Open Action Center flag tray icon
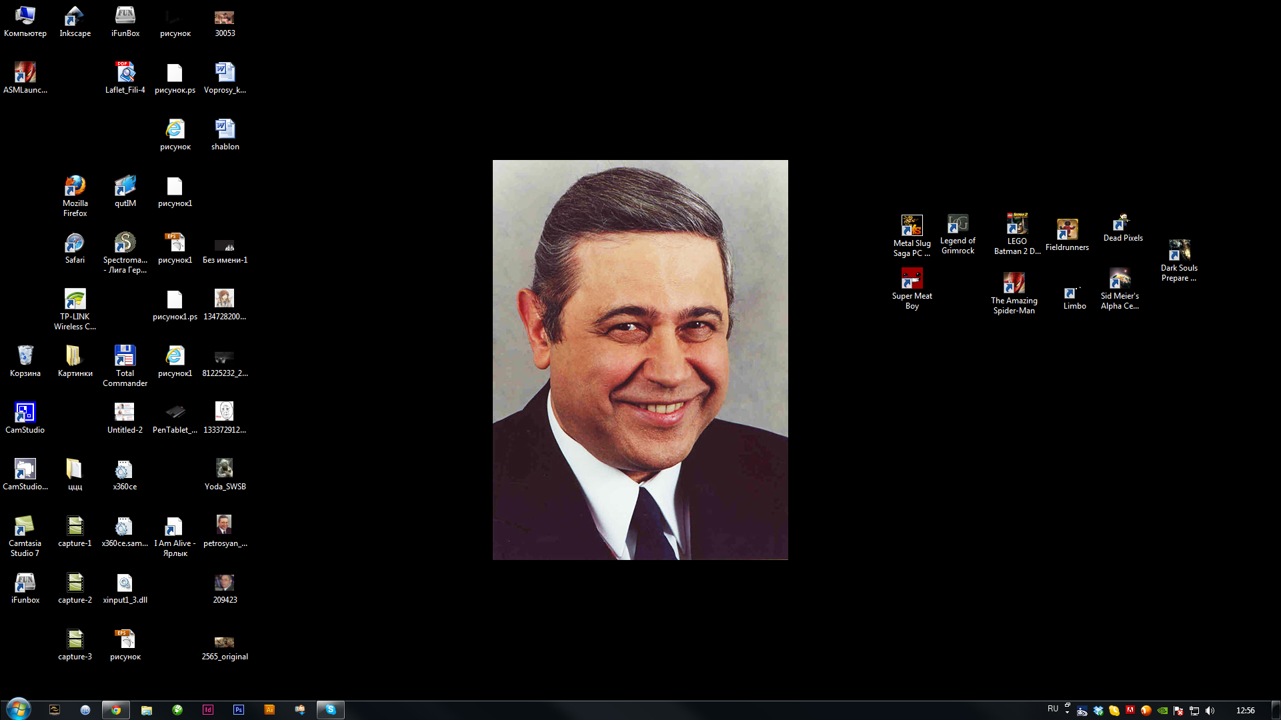This screenshot has width=1281, height=720. [1178, 711]
